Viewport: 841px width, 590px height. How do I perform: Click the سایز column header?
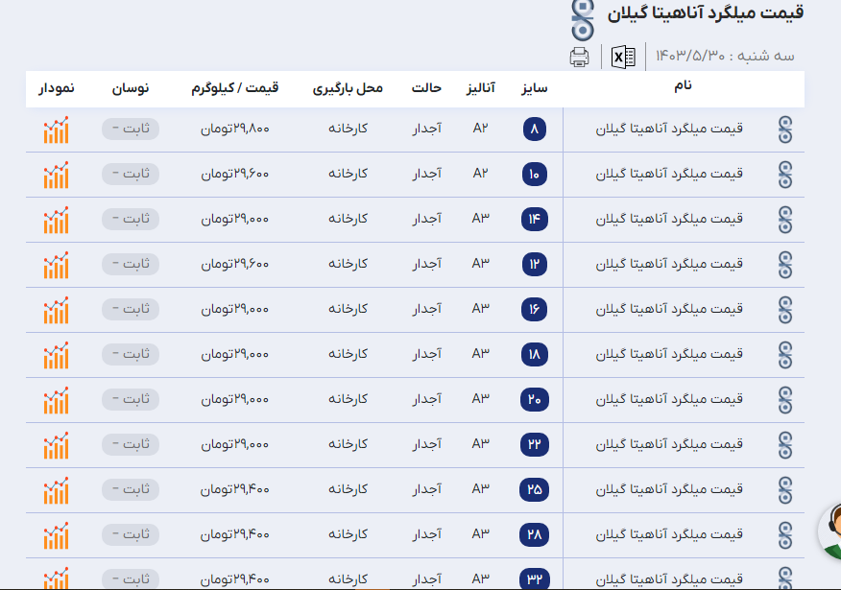click(535, 88)
